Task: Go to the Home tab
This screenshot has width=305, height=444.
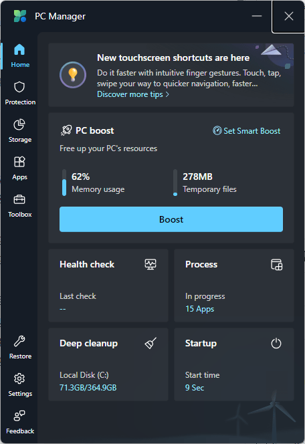Action: tap(20, 55)
